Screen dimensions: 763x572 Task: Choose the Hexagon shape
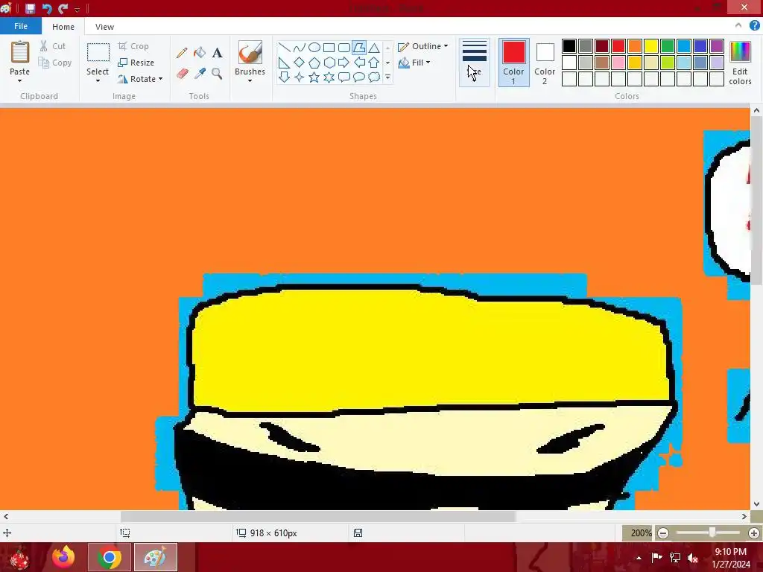click(x=329, y=63)
